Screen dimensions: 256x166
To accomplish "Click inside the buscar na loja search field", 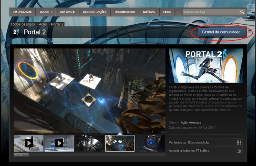I will (208, 12).
